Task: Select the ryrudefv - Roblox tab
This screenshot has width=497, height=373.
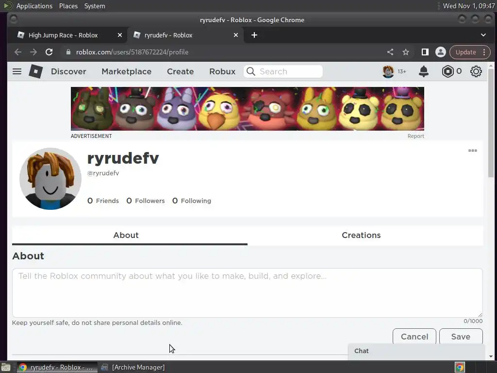Action: click(x=185, y=35)
